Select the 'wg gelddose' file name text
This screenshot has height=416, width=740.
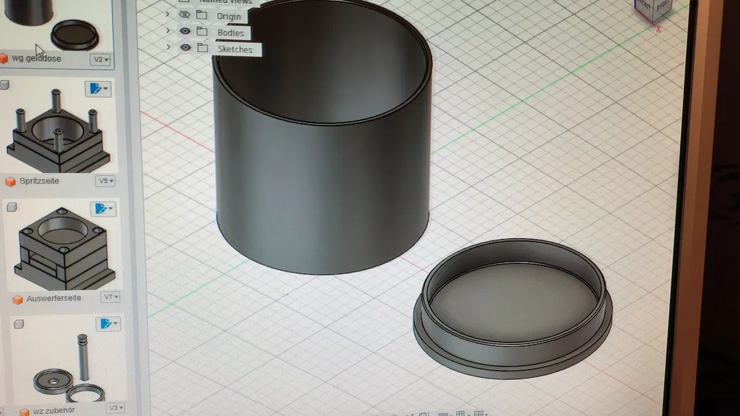pyautogui.click(x=37, y=59)
